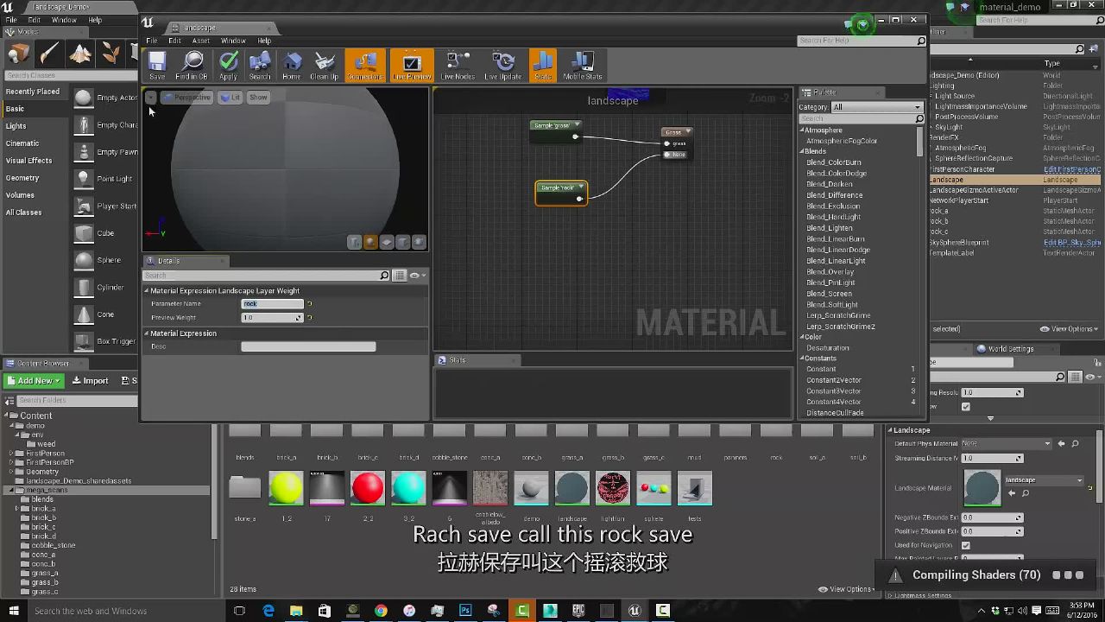Toggle Live Preview
Screen dimensions: 1105x622
pos(412,66)
